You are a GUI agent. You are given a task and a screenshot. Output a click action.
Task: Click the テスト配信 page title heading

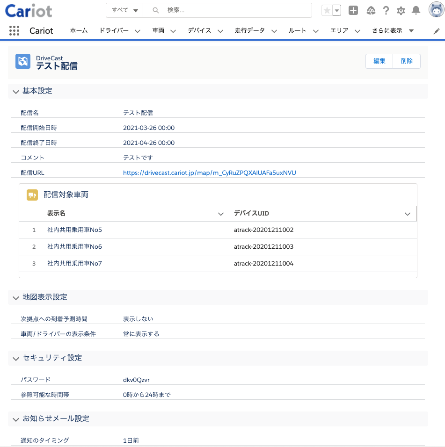pyautogui.click(x=57, y=66)
